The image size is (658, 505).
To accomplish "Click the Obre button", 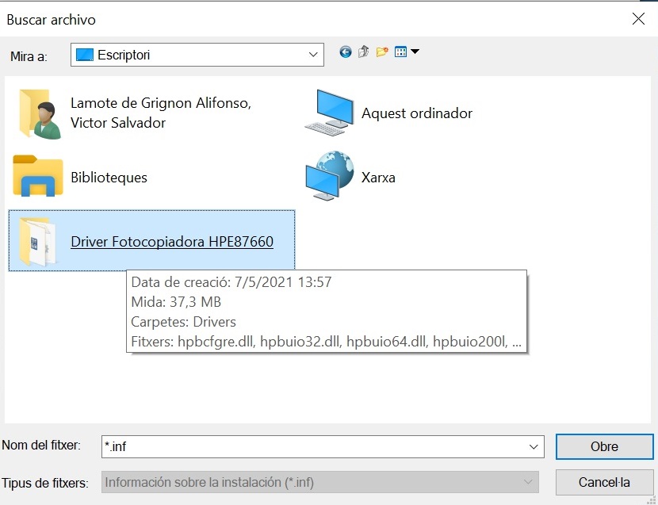I will (x=604, y=446).
